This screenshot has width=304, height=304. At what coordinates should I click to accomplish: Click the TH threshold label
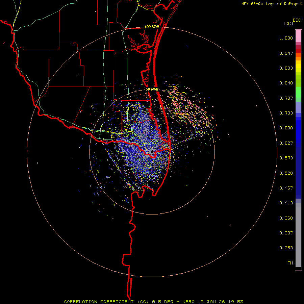(290, 263)
